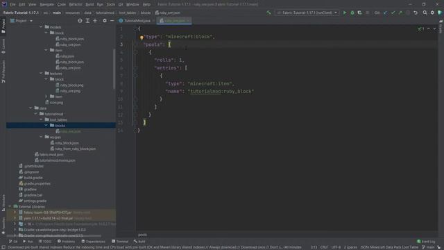Screen dimensions: 444x250
Task: Click the Build project hammer icon
Action: [x=268, y=12]
